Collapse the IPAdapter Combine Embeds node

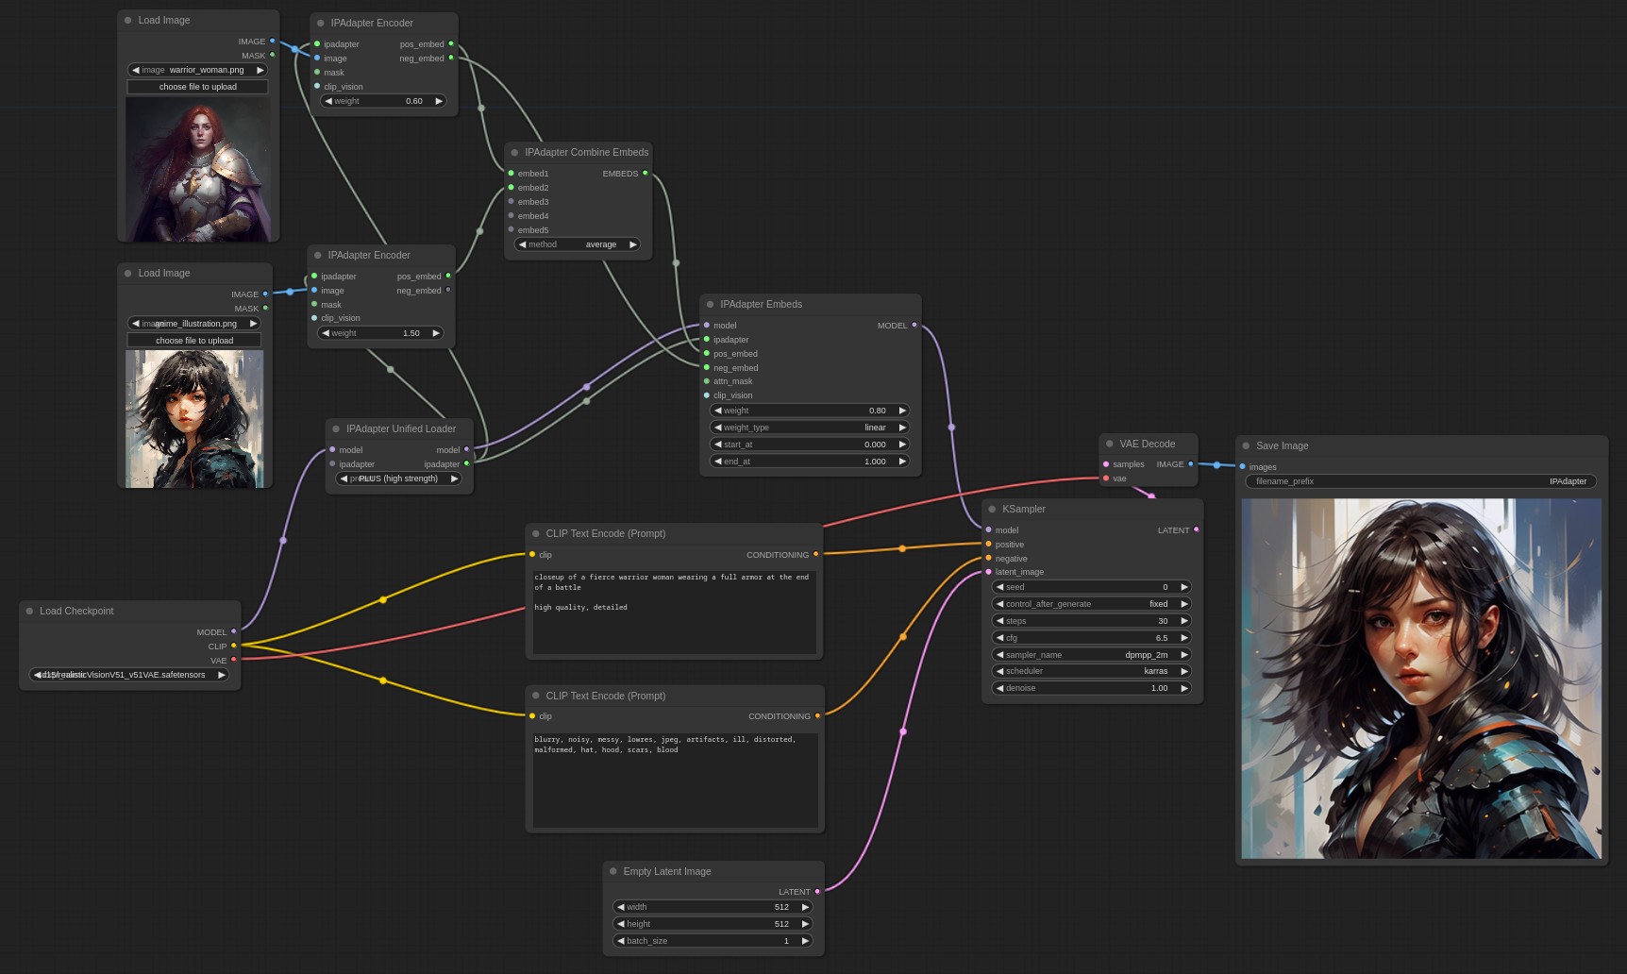pos(514,152)
